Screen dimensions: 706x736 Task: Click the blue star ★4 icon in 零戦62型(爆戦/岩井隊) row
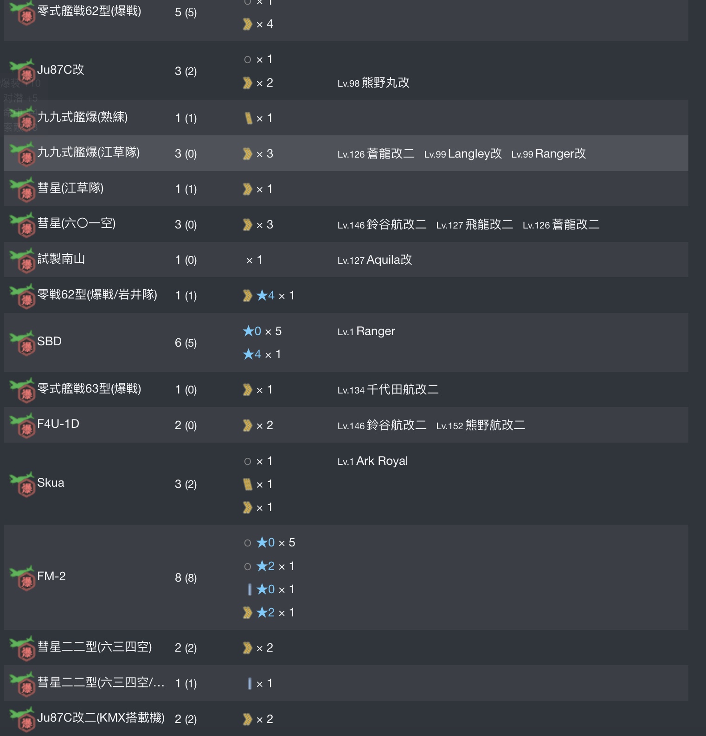265,295
